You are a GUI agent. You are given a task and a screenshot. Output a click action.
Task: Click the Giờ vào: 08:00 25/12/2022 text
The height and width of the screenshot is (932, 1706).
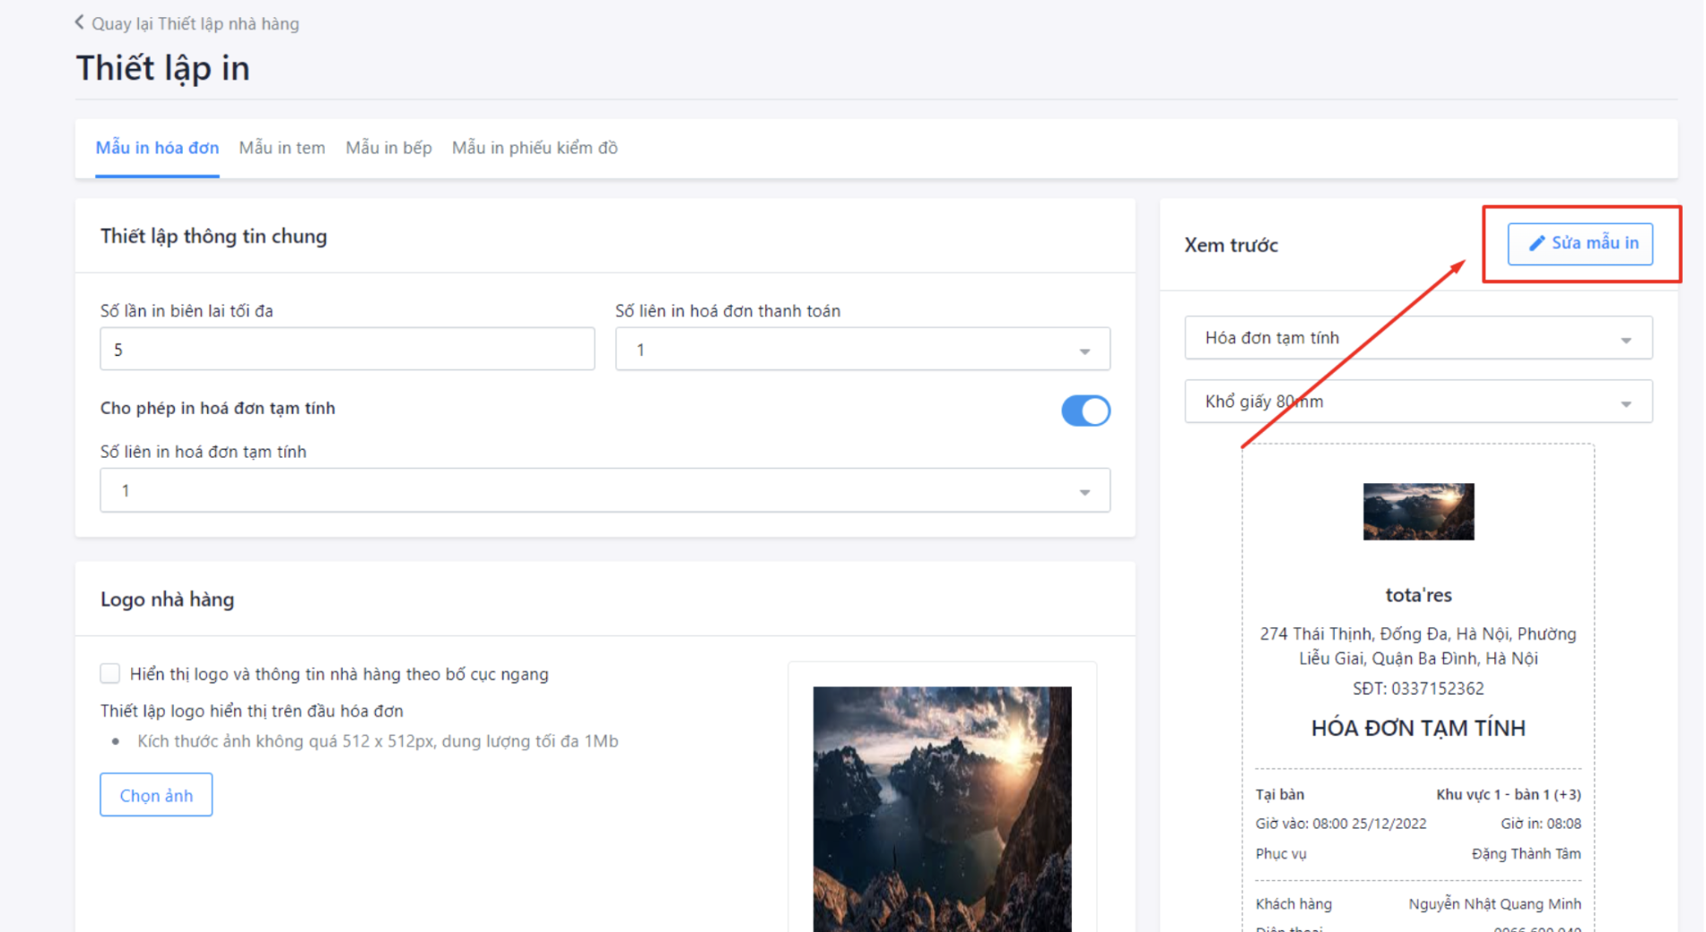point(1340,824)
